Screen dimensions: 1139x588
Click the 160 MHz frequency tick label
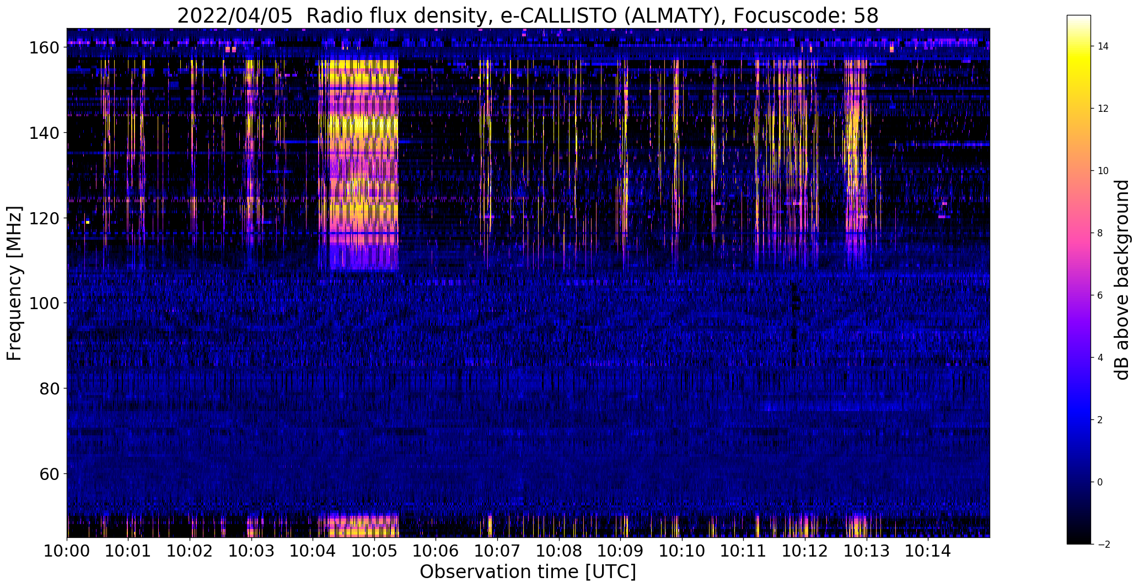click(x=44, y=48)
